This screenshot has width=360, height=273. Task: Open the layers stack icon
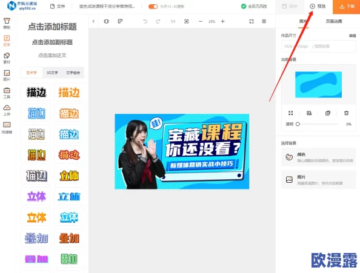click(x=264, y=21)
